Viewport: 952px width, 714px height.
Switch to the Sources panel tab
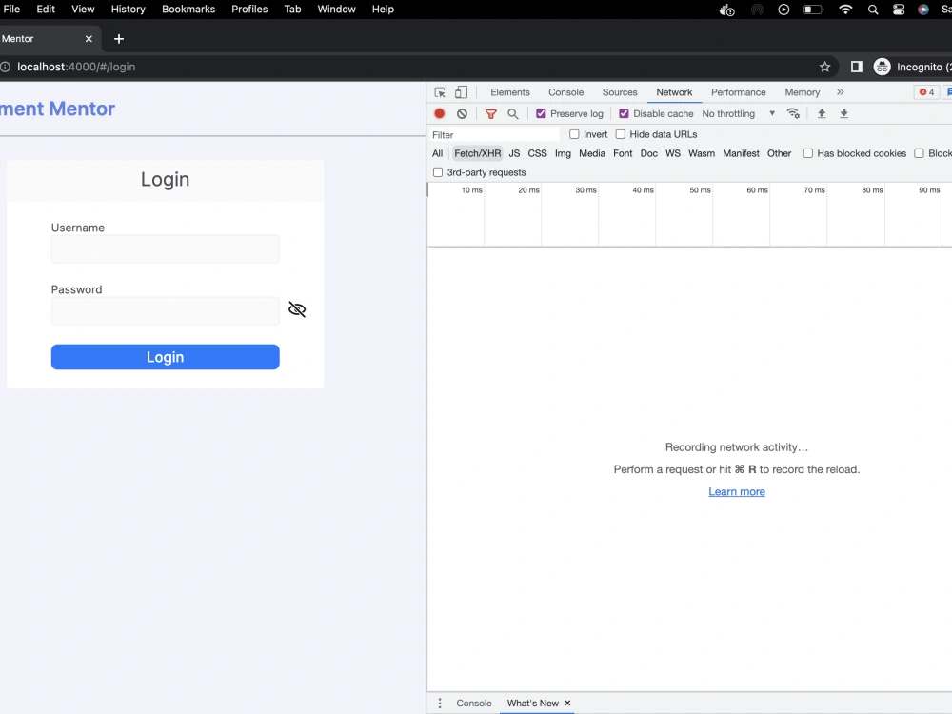point(620,92)
